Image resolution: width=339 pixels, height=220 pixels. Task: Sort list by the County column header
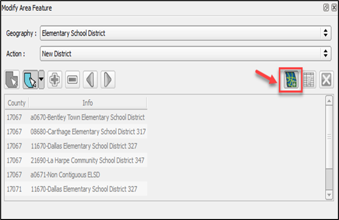[x=17, y=103]
